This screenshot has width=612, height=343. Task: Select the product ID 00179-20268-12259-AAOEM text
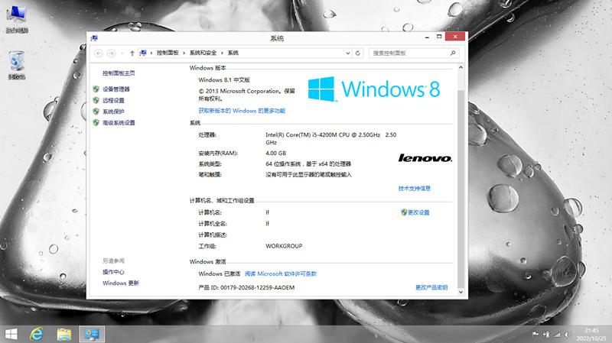pyautogui.click(x=257, y=288)
